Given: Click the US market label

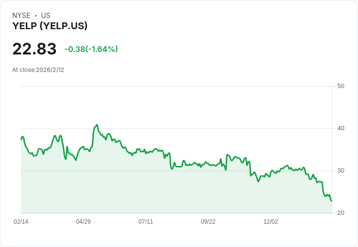Looking at the screenshot, I should pos(46,16).
